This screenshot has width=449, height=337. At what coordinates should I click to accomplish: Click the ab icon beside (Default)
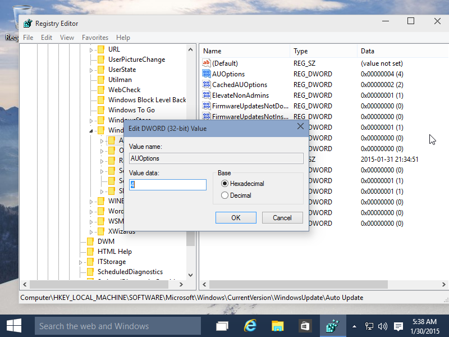[x=207, y=63]
